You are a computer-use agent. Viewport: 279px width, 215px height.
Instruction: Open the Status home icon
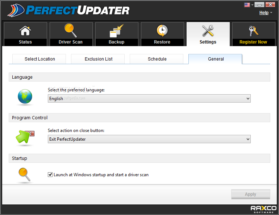click(x=25, y=30)
